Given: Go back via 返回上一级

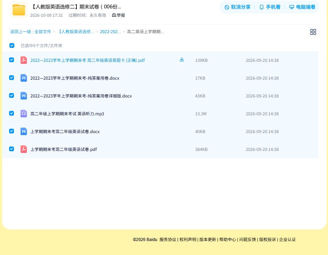Looking at the screenshot, I should (21, 32).
